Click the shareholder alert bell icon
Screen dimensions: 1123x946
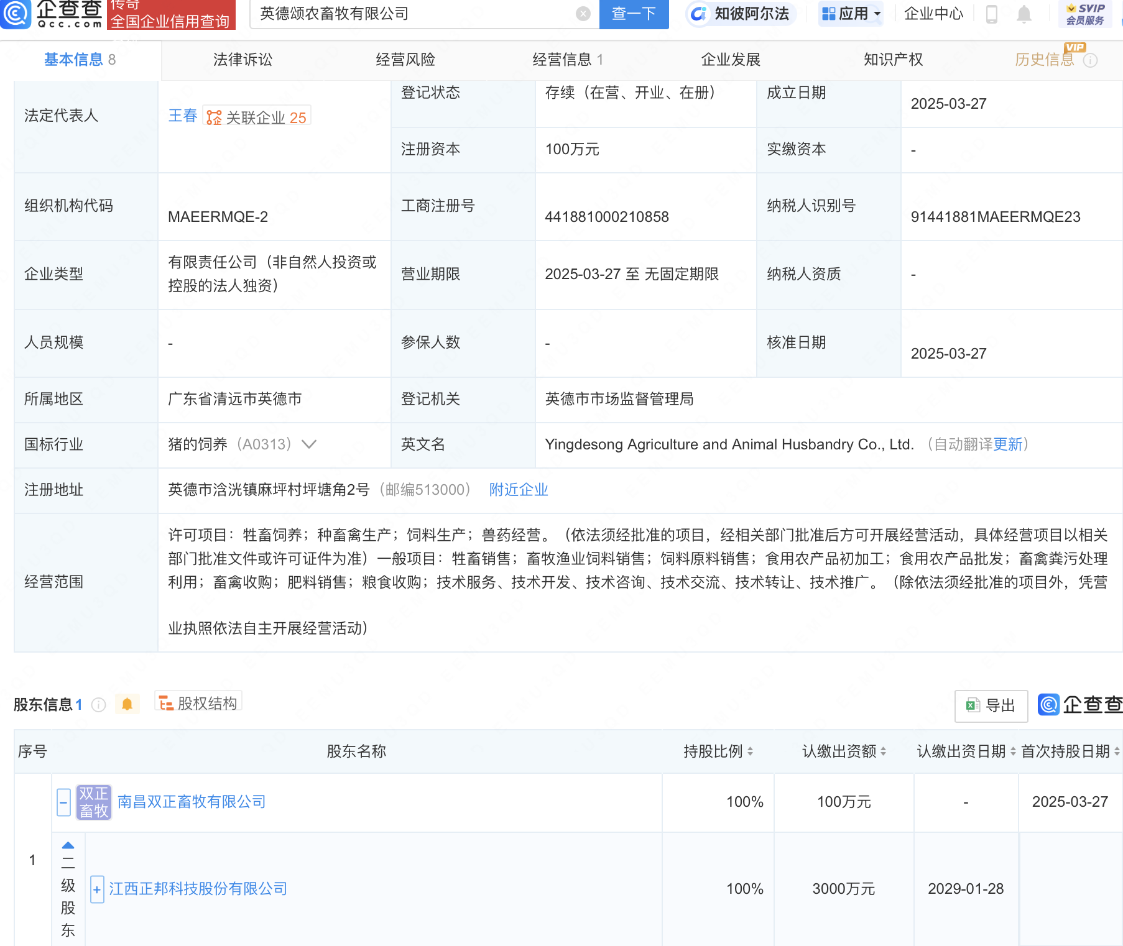coord(127,704)
